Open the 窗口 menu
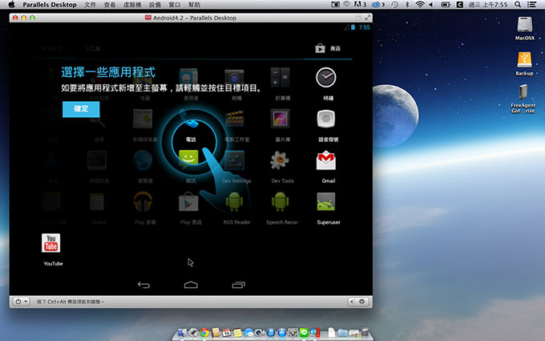Screen dimensions: 545x341 pyautogui.click(x=174, y=5)
